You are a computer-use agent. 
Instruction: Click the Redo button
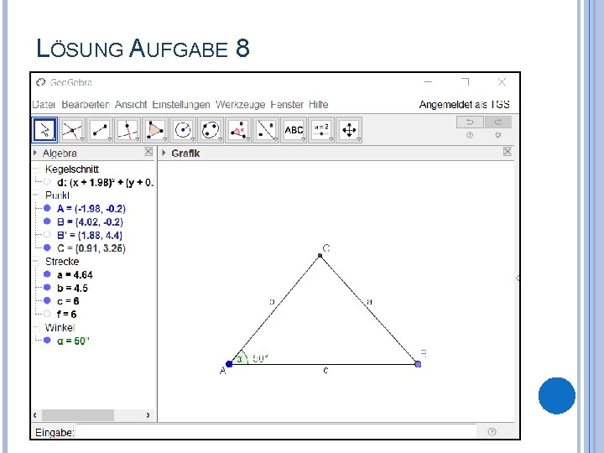pyautogui.click(x=498, y=122)
